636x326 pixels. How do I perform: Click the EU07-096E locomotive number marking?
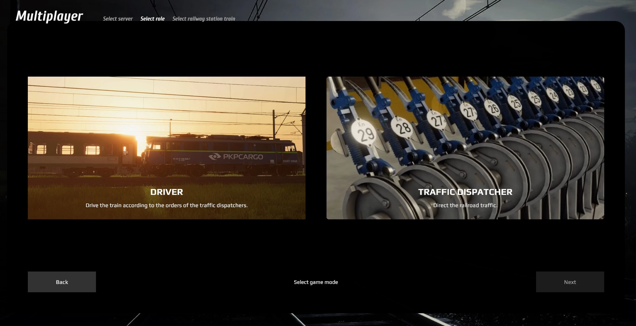[290, 161]
